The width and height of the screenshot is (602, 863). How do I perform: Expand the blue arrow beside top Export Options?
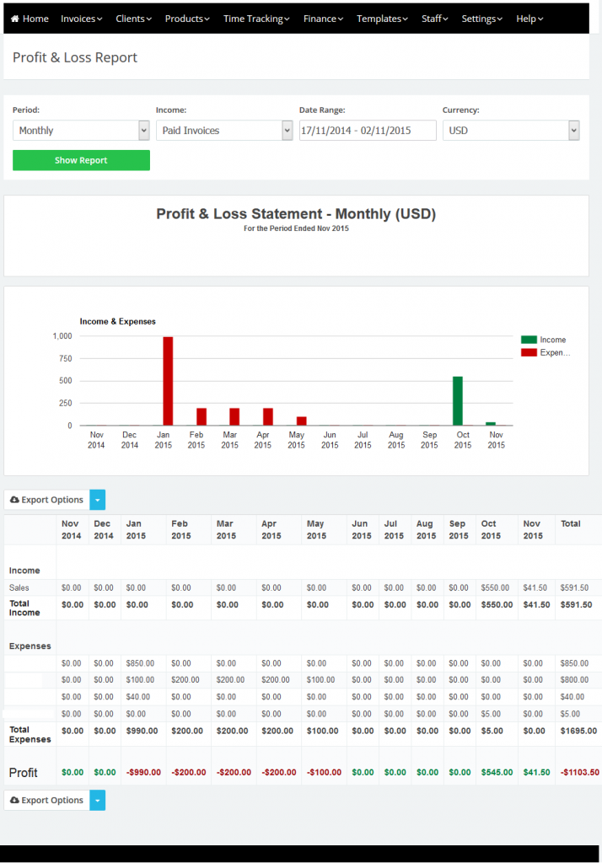click(98, 500)
